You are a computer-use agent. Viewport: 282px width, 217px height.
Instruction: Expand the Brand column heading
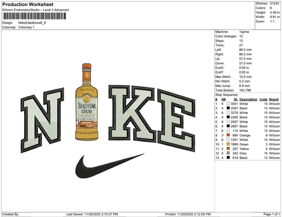tap(273, 99)
